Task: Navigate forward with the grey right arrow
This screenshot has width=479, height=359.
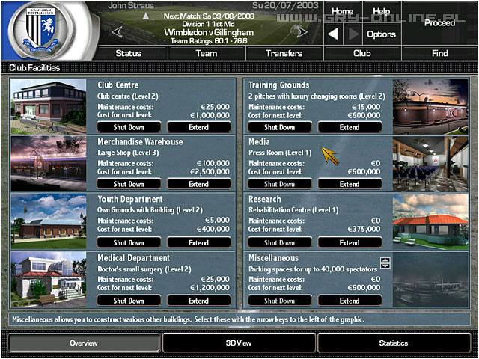Action: coord(353,34)
